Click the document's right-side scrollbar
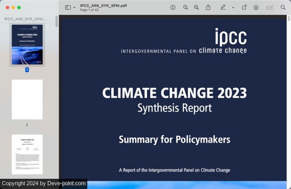The height and width of the screenshot is (189, 291). tap(289, 19)
